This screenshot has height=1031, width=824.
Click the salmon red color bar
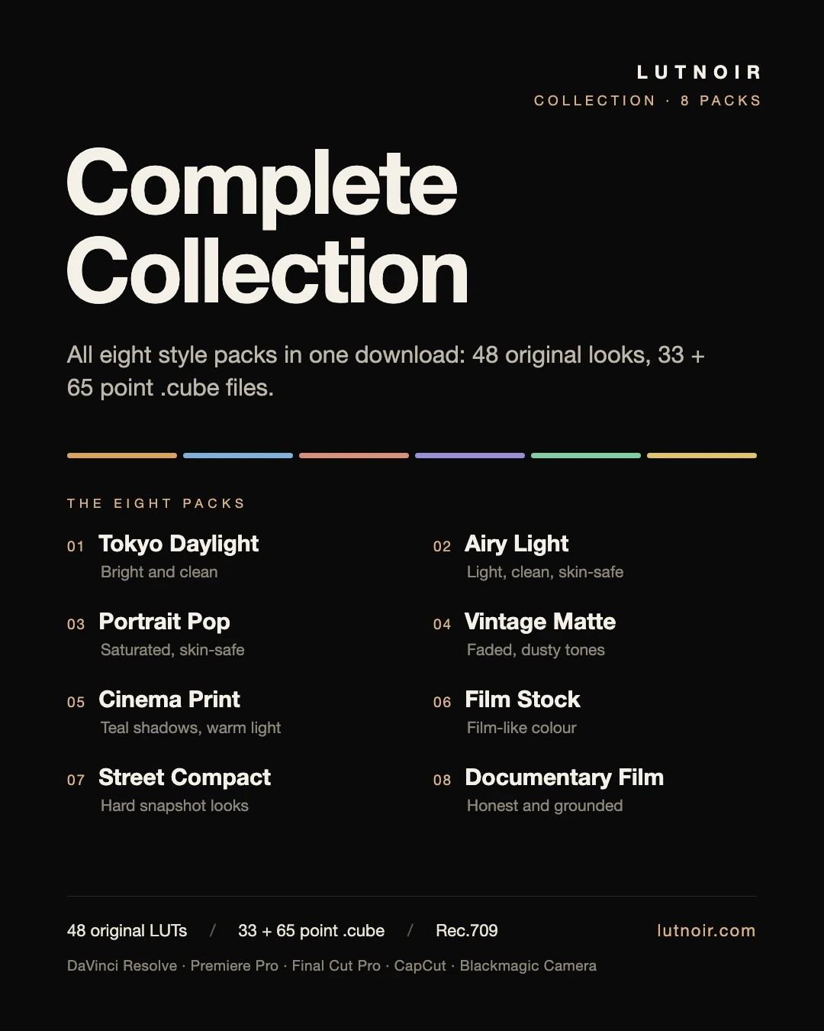click(354, 455)
